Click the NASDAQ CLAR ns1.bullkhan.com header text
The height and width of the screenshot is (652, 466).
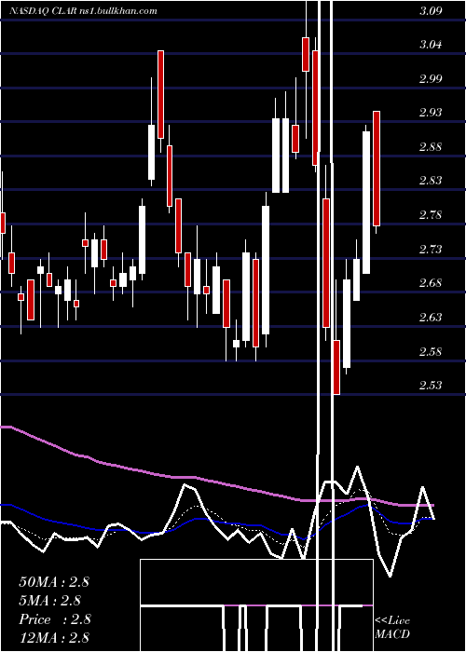pyautogui.click(x=83, y=11)
